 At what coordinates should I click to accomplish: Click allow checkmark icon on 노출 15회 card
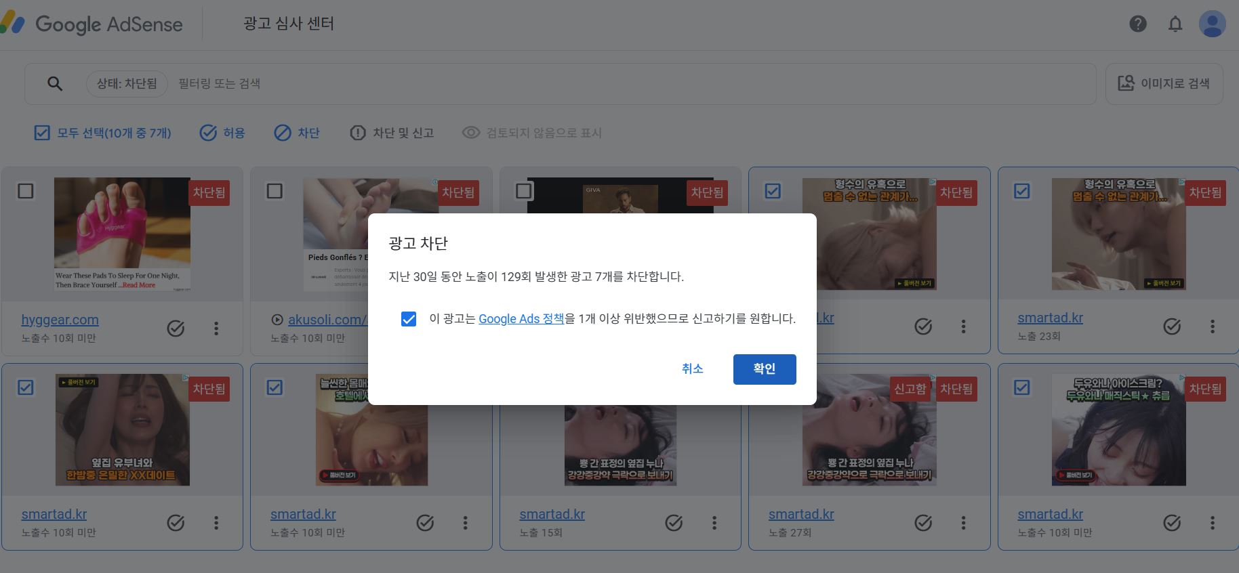(674, 523)
